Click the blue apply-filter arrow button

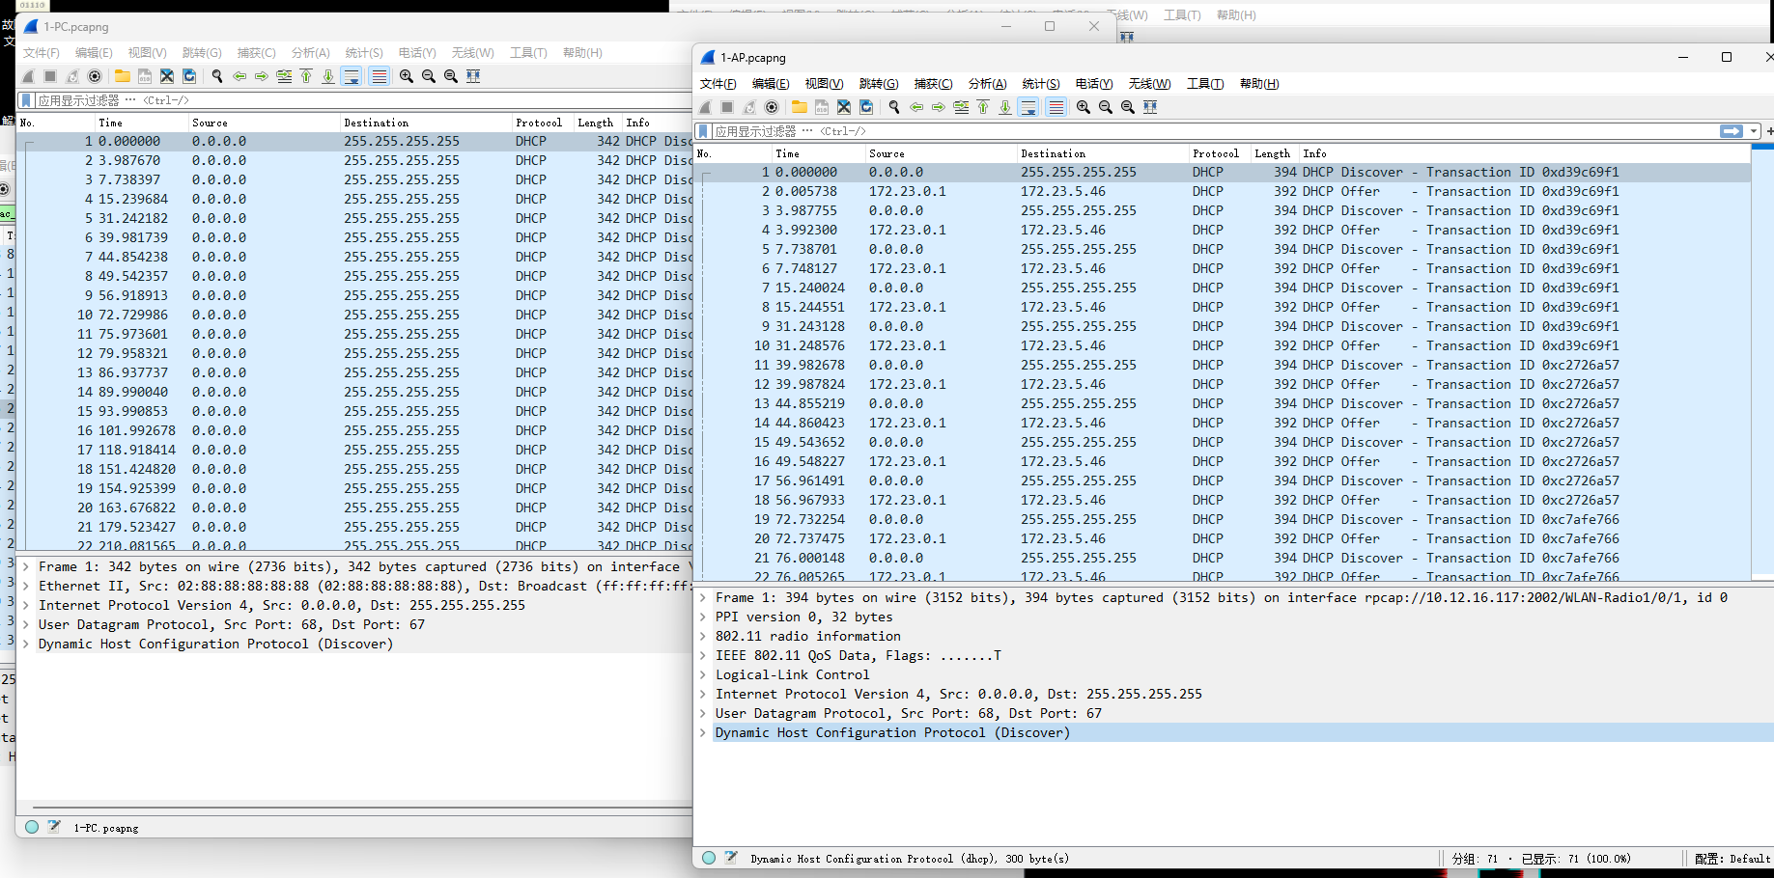[x=1732, y=131]
